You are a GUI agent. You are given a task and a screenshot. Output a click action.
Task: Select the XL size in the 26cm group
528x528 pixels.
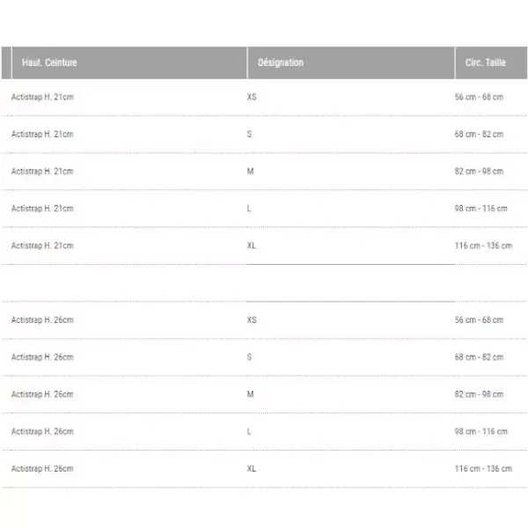pos(251,468)
